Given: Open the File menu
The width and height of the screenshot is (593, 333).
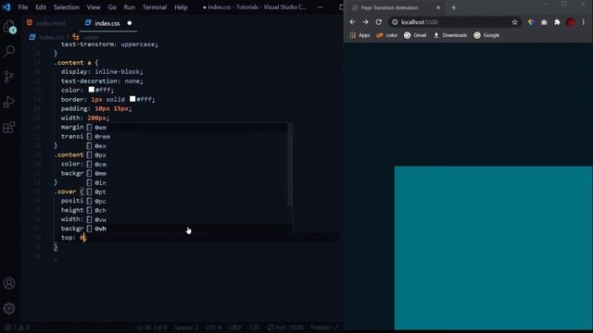Looking at the screenshot, I should [22, 7].
